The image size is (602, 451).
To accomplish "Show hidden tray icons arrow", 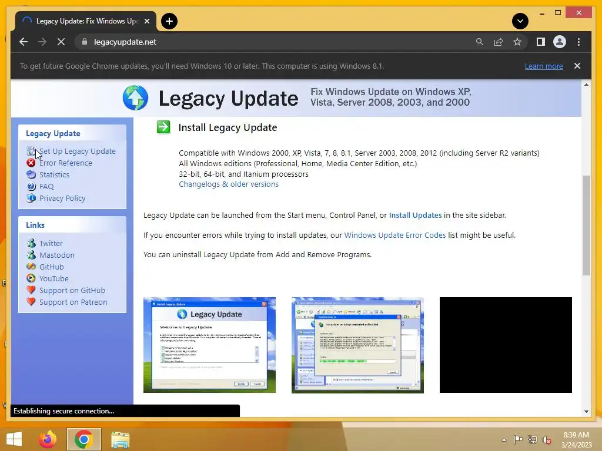I will tap(504, 440).
